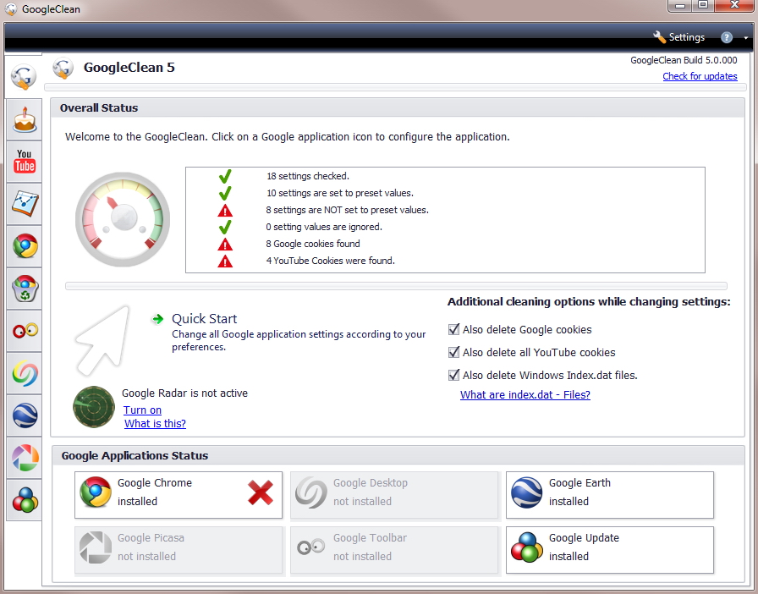The image size is (758, 594).
Task: Open the Google Desktop swirl sidebar icon
Action: tap(25, 373)
